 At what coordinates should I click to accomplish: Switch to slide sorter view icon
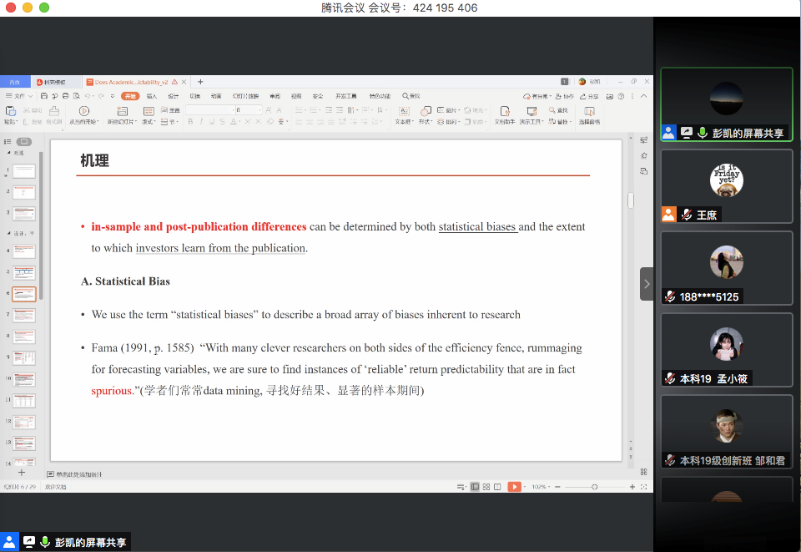486,487
